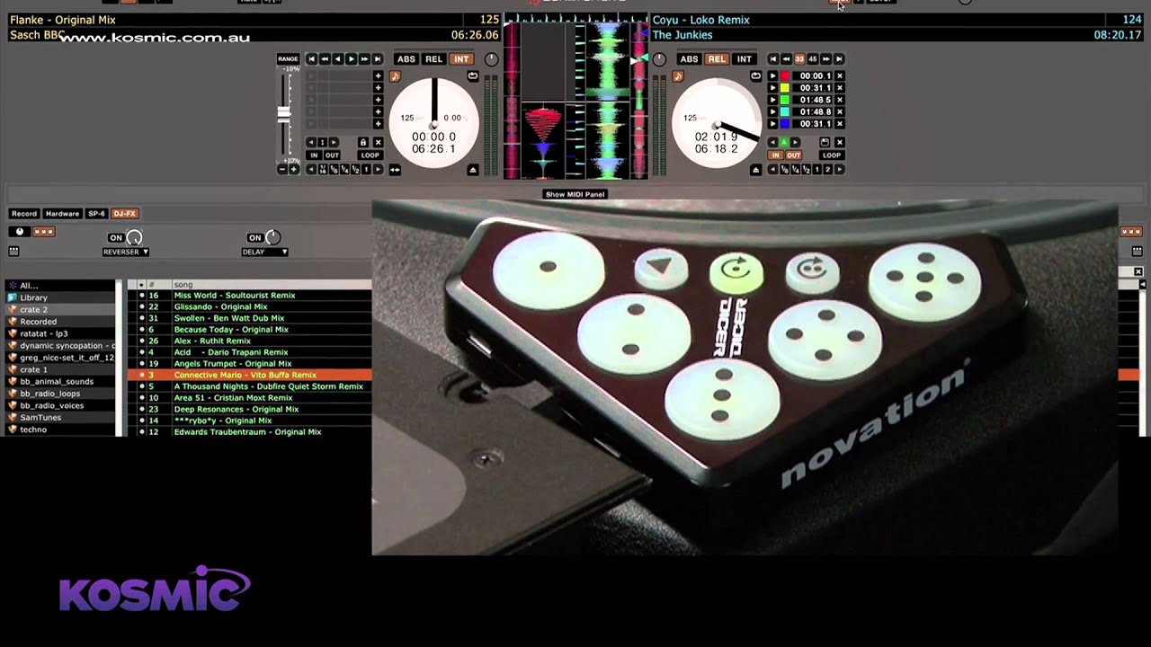Click blue cue color swatch
This screenshot has width=1151, height=647.
[785, 124]
